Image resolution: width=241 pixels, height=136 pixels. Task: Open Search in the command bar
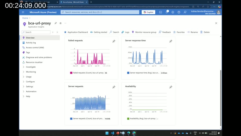[x=114, y=32]
